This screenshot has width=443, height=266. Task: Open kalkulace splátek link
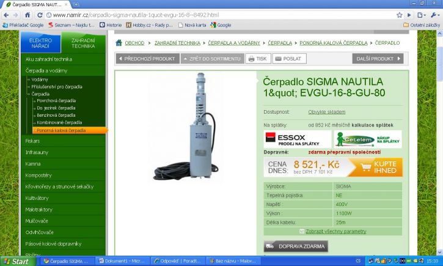tap(372, 125)
